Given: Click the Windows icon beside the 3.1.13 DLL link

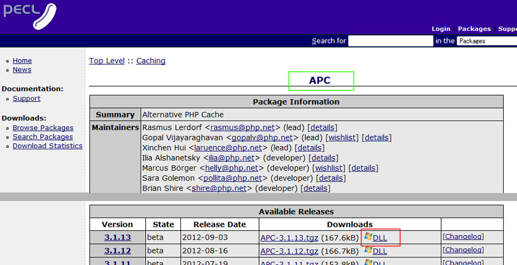Looking at the screenshot, I should coord(368,236).
